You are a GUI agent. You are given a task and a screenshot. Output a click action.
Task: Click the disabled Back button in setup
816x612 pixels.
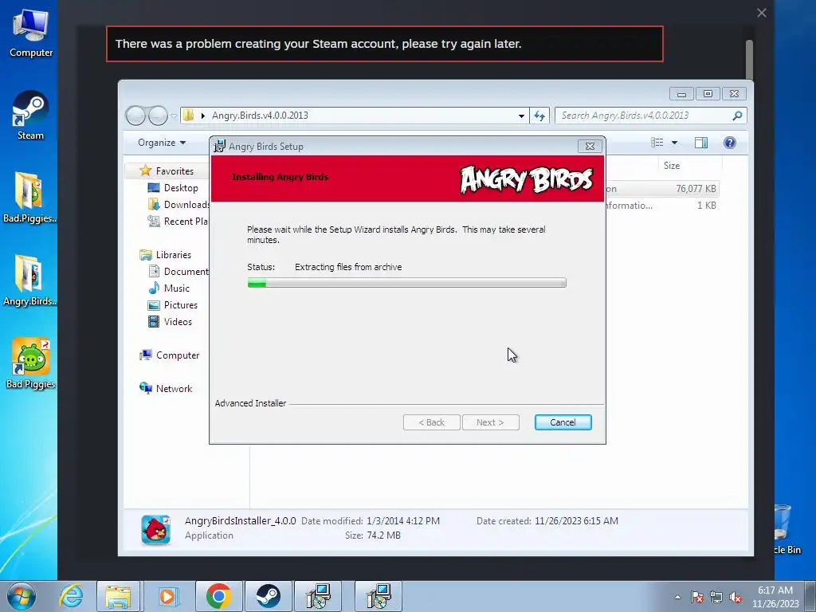coord(431,422)
